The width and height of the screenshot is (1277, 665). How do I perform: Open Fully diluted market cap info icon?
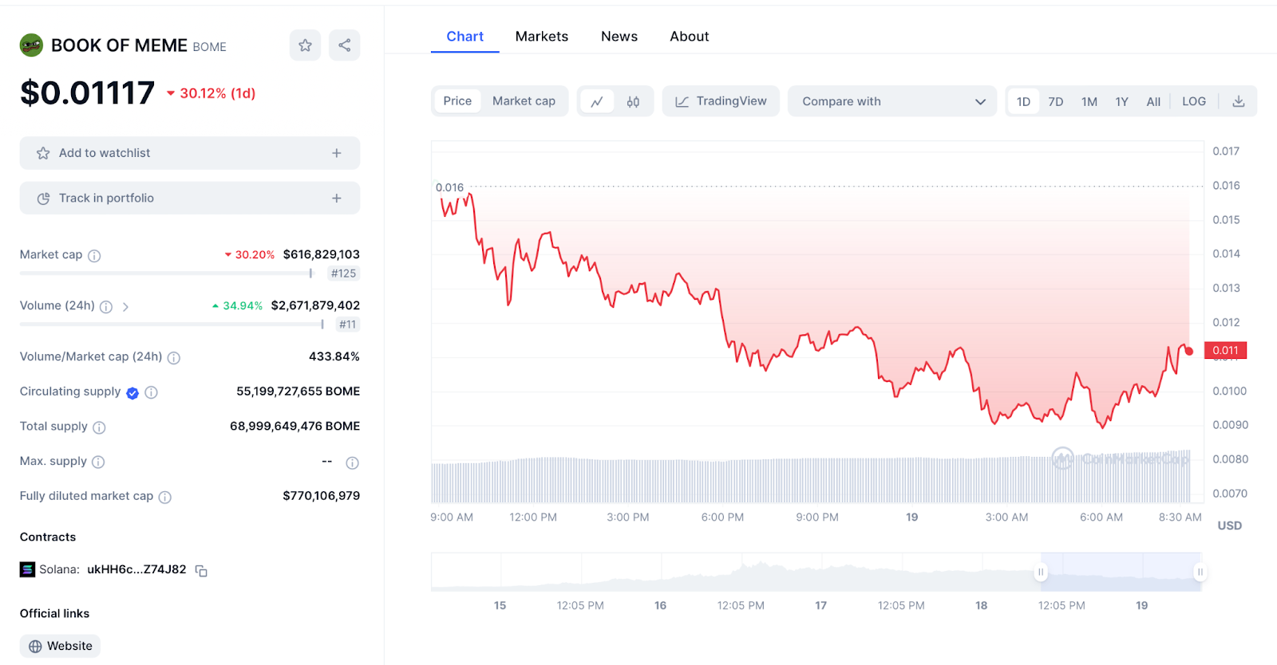point(165,497)
